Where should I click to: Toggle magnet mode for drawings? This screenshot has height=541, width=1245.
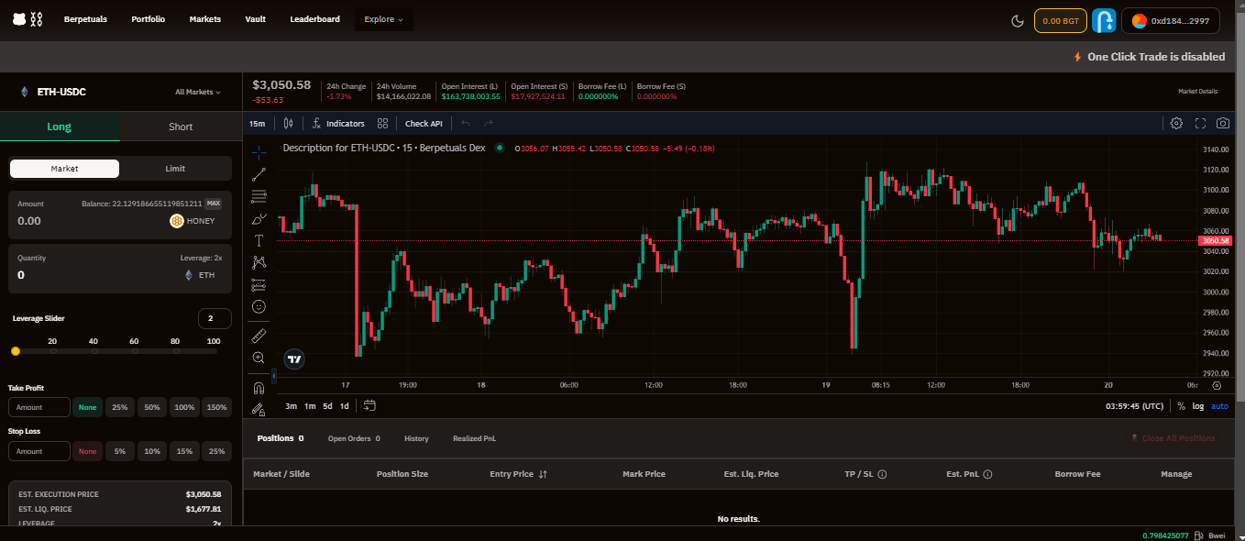tap(259, 387)
